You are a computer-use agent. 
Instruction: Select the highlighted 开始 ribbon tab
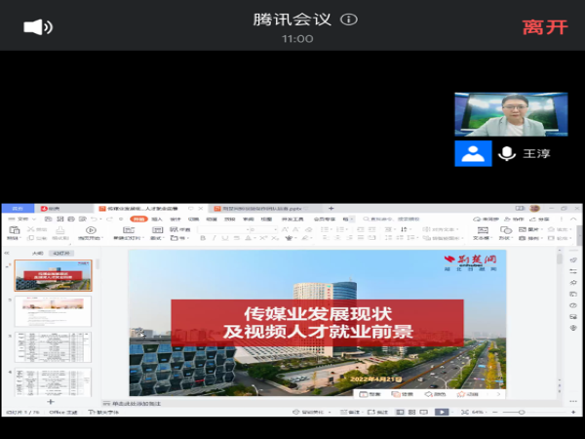[x=138, y=219]
